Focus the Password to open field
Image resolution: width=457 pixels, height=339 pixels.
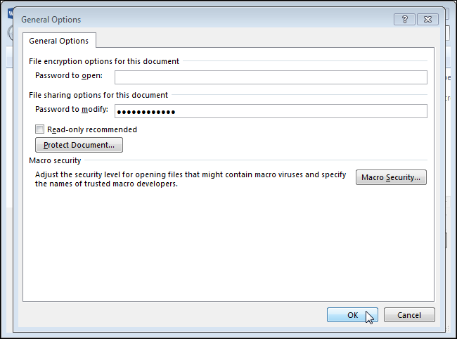click(271, 77)
